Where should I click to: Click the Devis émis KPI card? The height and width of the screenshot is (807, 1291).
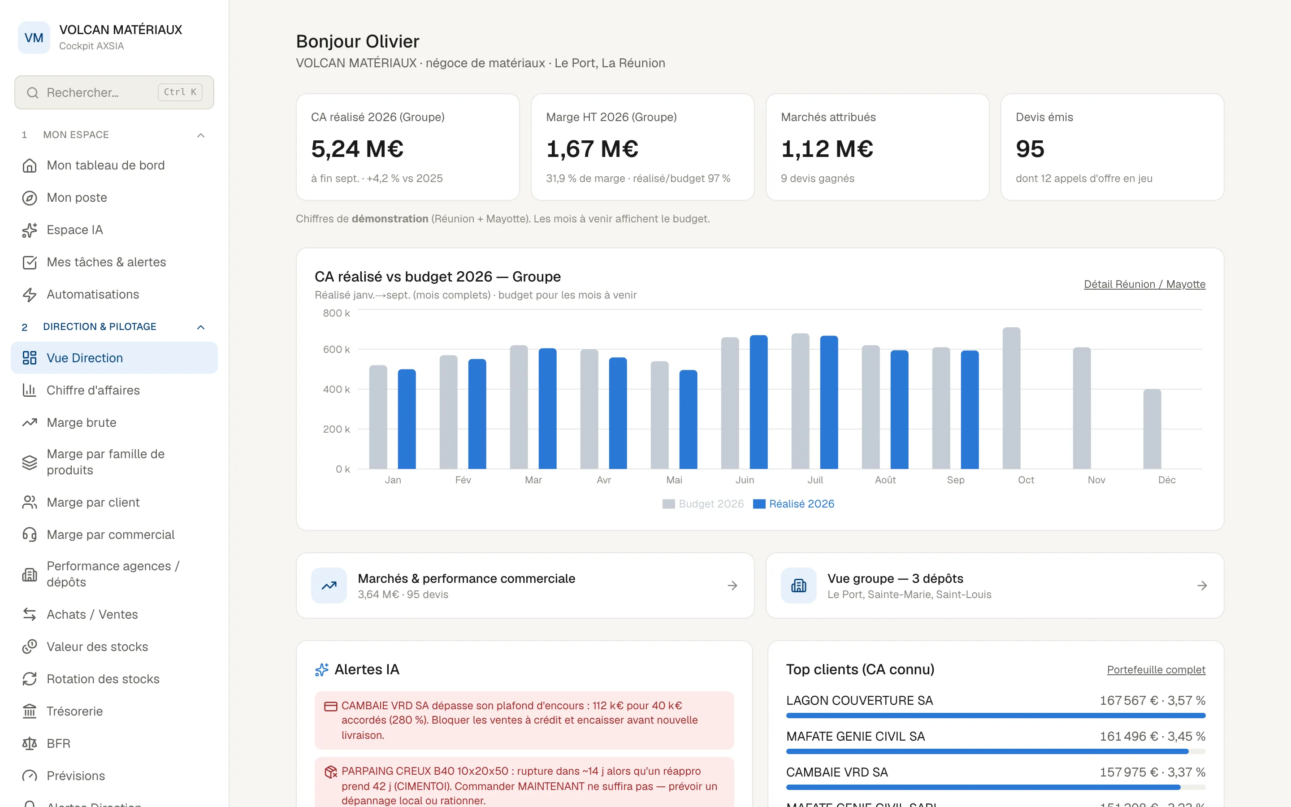[1112, 148]
